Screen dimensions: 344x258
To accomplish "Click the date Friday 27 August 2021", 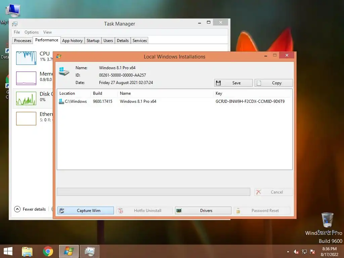I will 126,83.
